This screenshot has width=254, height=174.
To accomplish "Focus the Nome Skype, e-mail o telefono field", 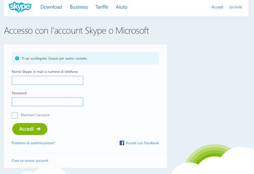I will 47,80.
